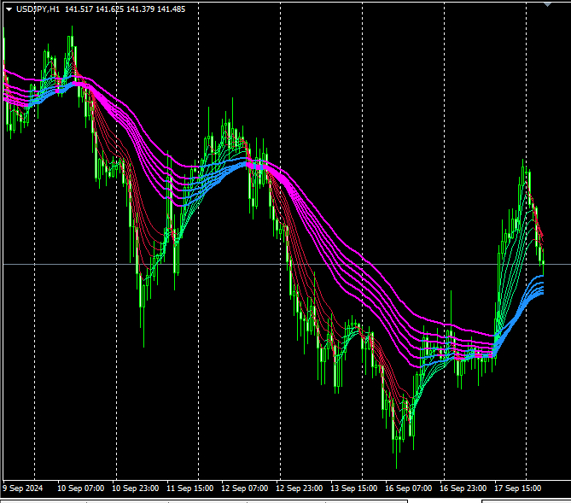This screenshot has height=503, width=571.
Task: Select the 11 Sep 15:00 time label
Action: click(190, 488)
